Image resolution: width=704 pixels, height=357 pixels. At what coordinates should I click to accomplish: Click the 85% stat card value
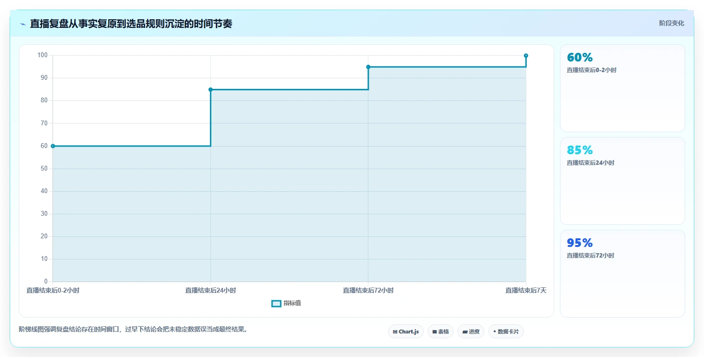click(580, 150)
